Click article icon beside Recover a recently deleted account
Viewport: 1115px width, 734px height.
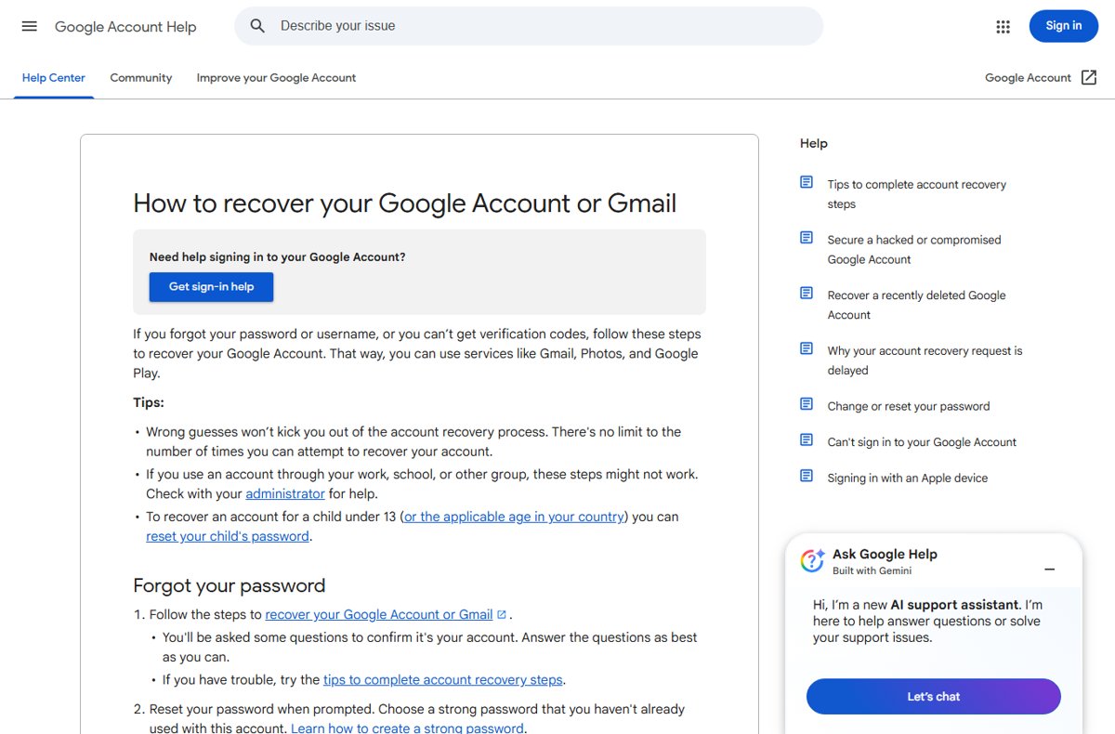[x=807, y=293]
